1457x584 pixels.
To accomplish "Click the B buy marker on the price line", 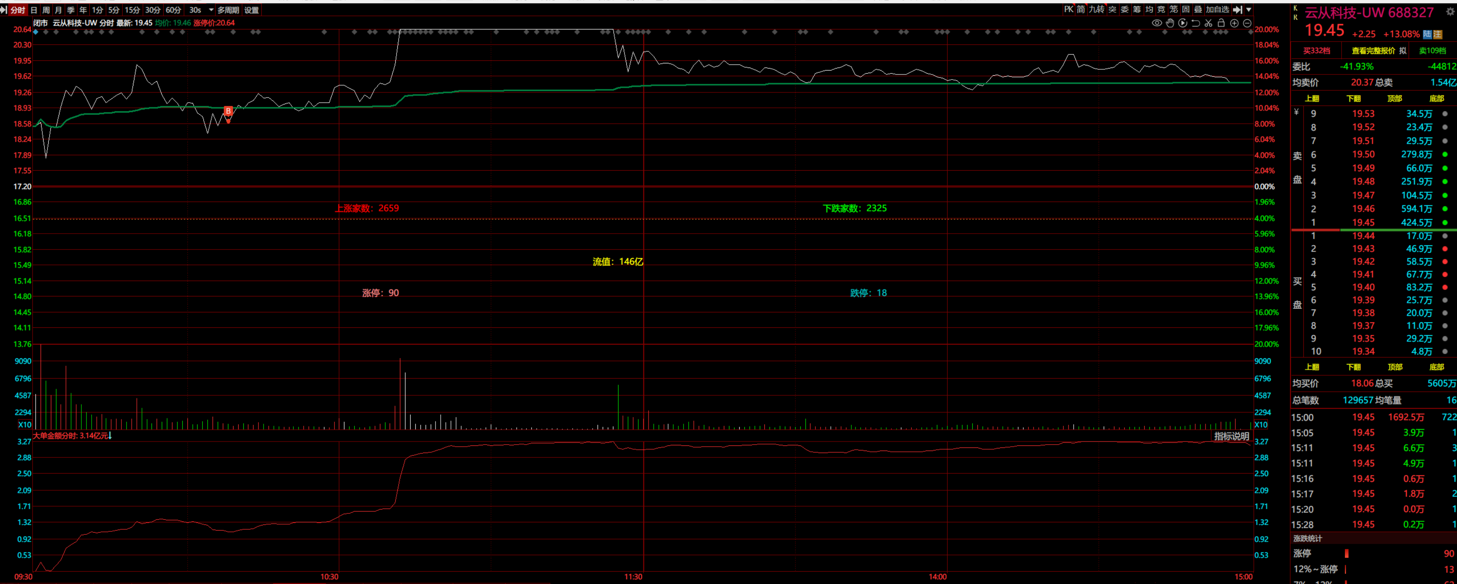I will [228, 111].
